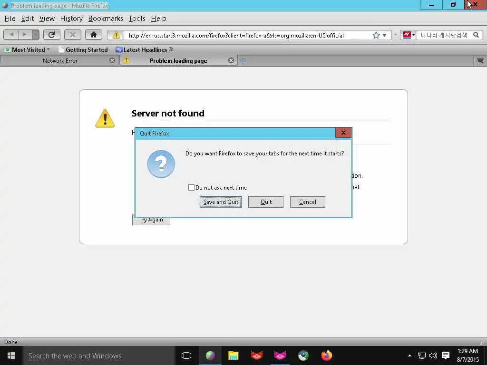Open the red fox-head taskbar app
The image size is (487, 365).
[x=256, y=355]
